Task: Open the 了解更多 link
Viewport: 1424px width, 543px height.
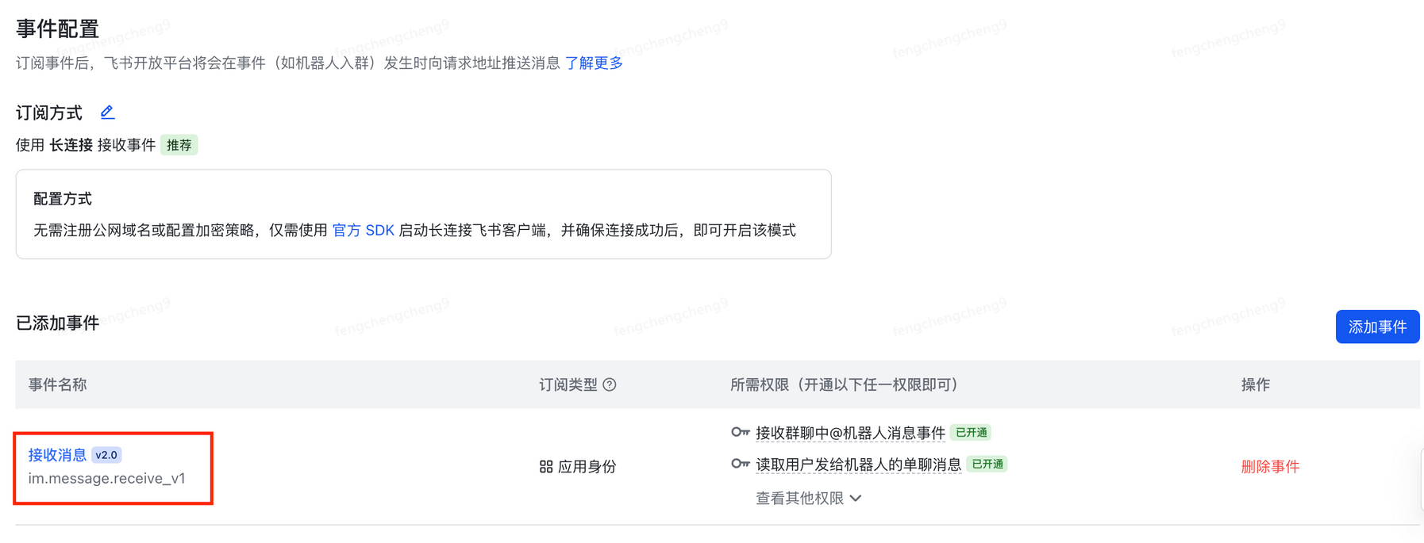Action: click(594, 63)
